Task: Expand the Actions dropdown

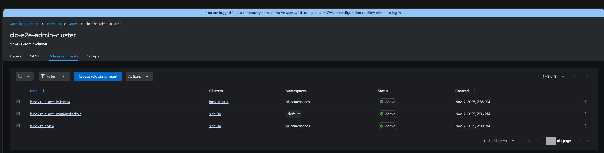Action: pos(139,76)
